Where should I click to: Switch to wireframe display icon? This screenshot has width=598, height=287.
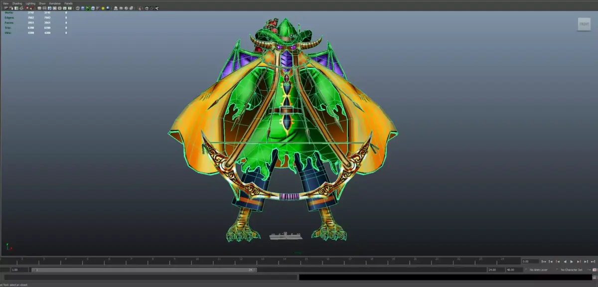[x=78, y=8]
